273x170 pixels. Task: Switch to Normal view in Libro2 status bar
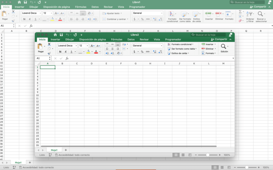176,155
